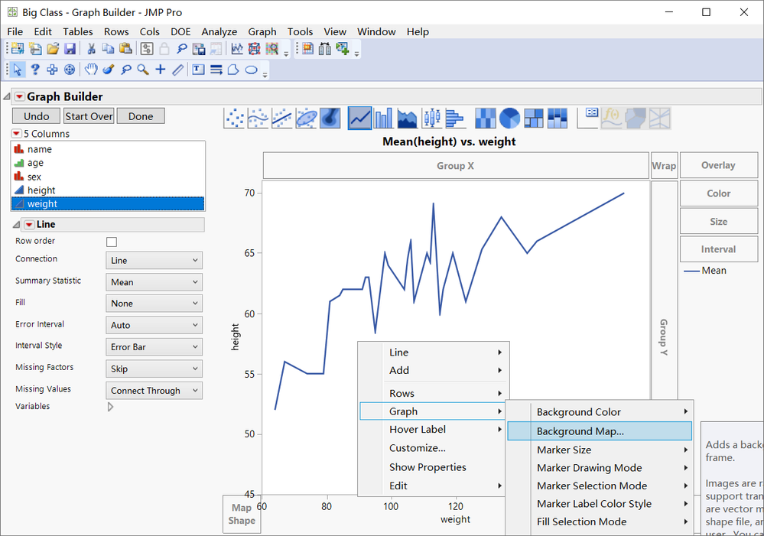Choose Background Map from the submenu

[x=580, y=431]
